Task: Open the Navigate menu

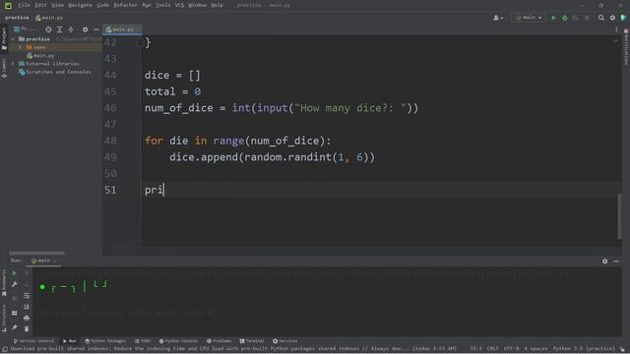Action: [x=80, y=5]
